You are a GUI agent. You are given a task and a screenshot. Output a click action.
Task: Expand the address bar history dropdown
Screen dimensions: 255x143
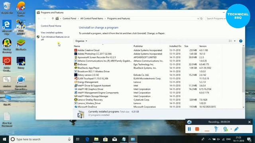tap(198, 19)
